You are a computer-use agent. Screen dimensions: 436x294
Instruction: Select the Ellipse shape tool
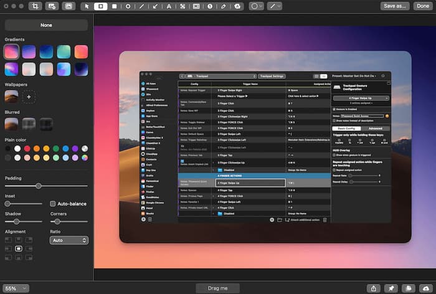128,6
